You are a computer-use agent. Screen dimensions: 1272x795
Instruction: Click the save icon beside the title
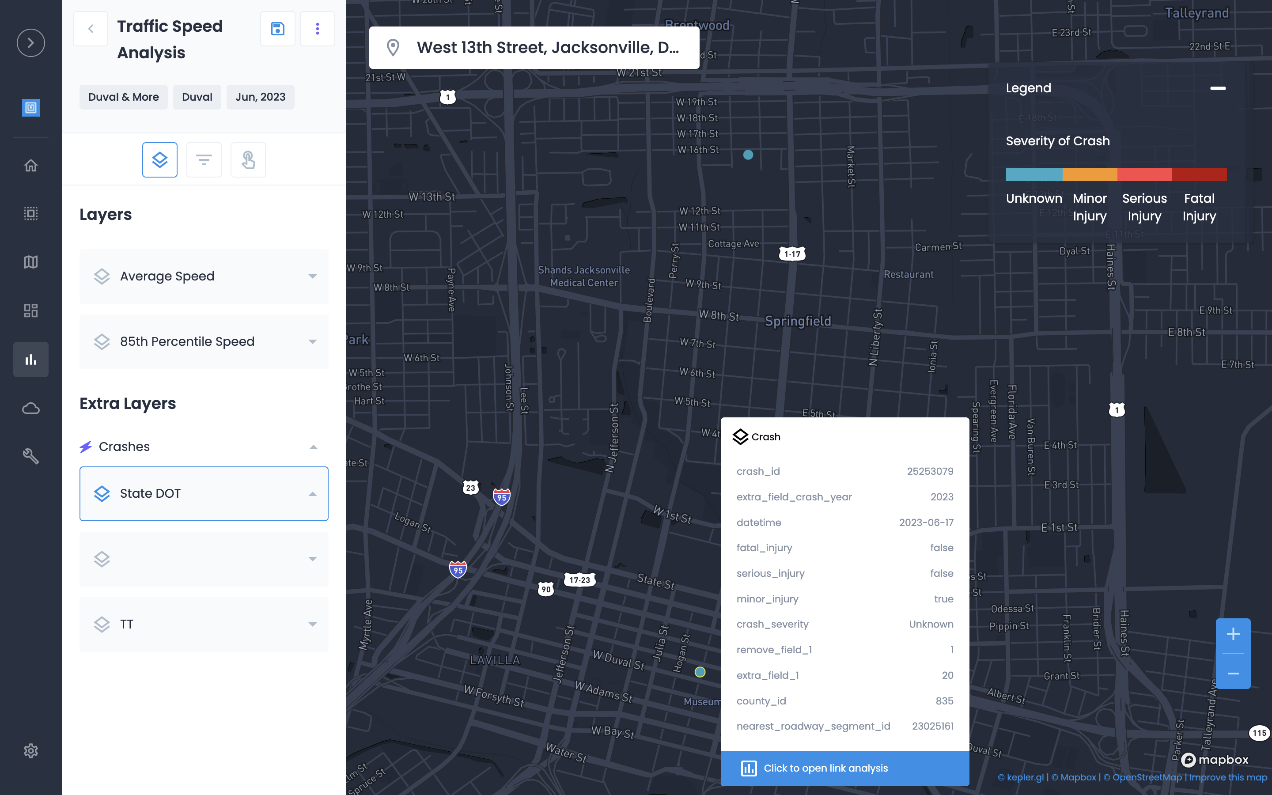point(277,29)
